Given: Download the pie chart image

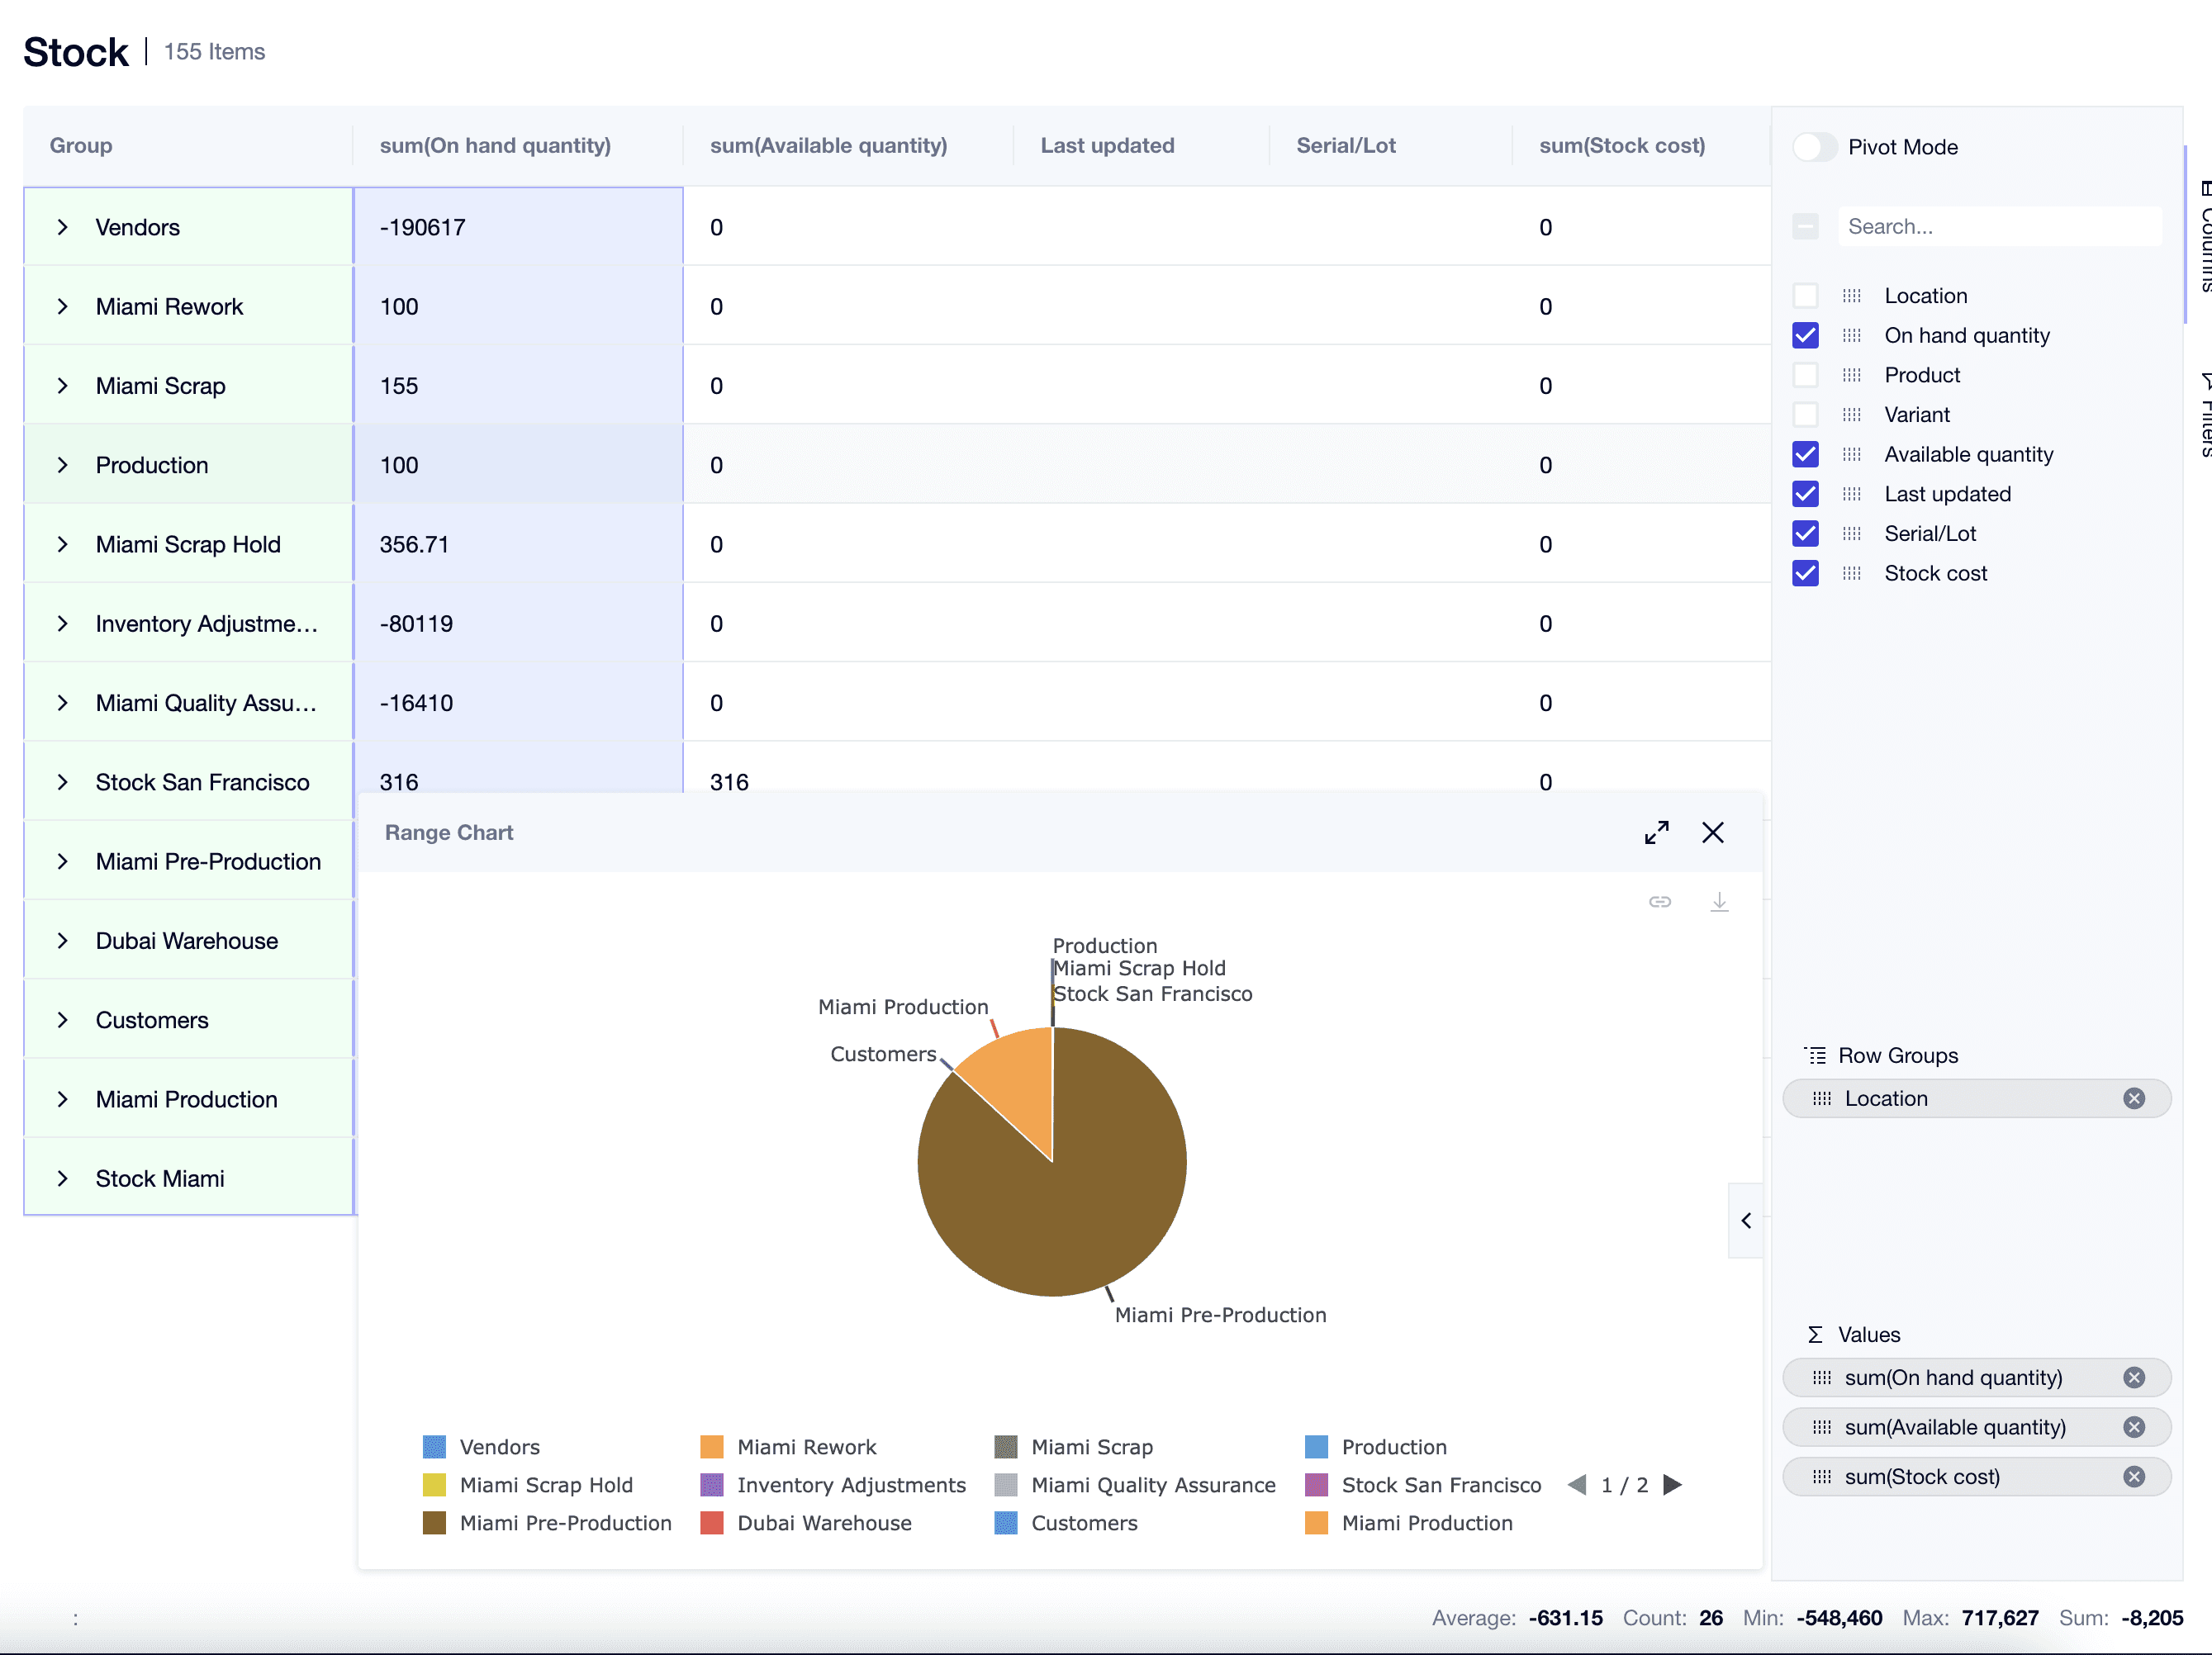Looking at the screenshot, I should click(1719, 902).
